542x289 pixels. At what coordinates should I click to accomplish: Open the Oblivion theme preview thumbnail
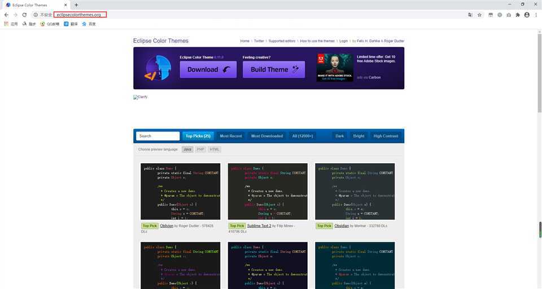click(x=181, y=191)
